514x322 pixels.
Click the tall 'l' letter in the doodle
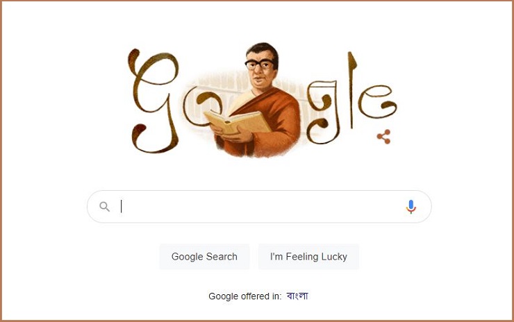[351, 90]
